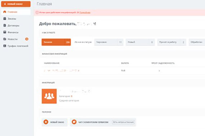205x136 pixels.
Task: Click the Главная page title
Action: click(44, 4)
